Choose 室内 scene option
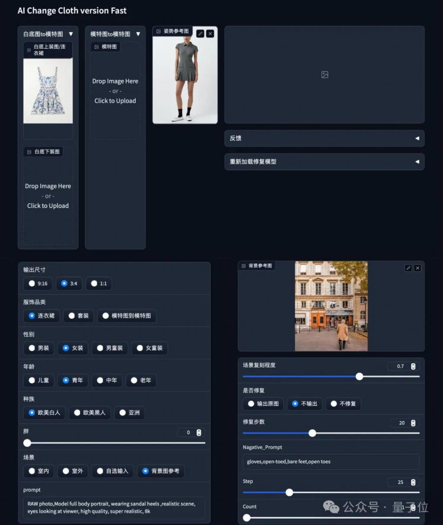The height and width of the screenshot is (525, 443). (39, 471)
